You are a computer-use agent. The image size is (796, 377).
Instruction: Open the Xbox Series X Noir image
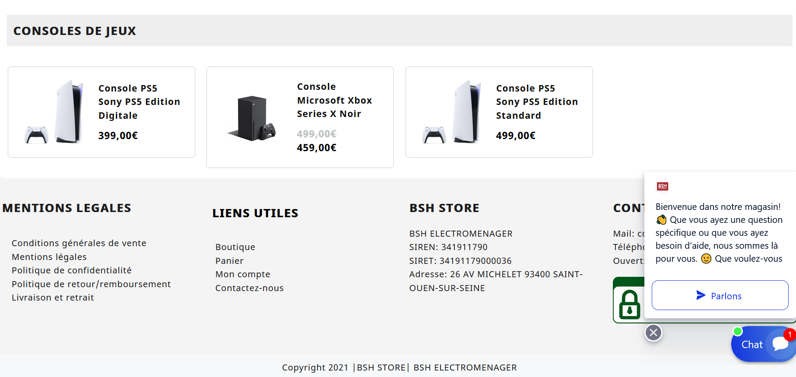click(x=252, y=118)
